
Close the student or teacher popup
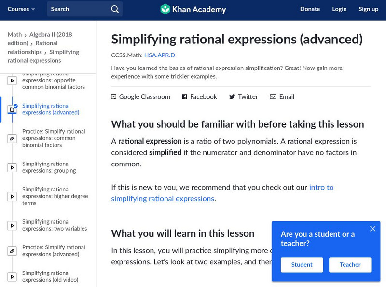click(x=372, y=229)
